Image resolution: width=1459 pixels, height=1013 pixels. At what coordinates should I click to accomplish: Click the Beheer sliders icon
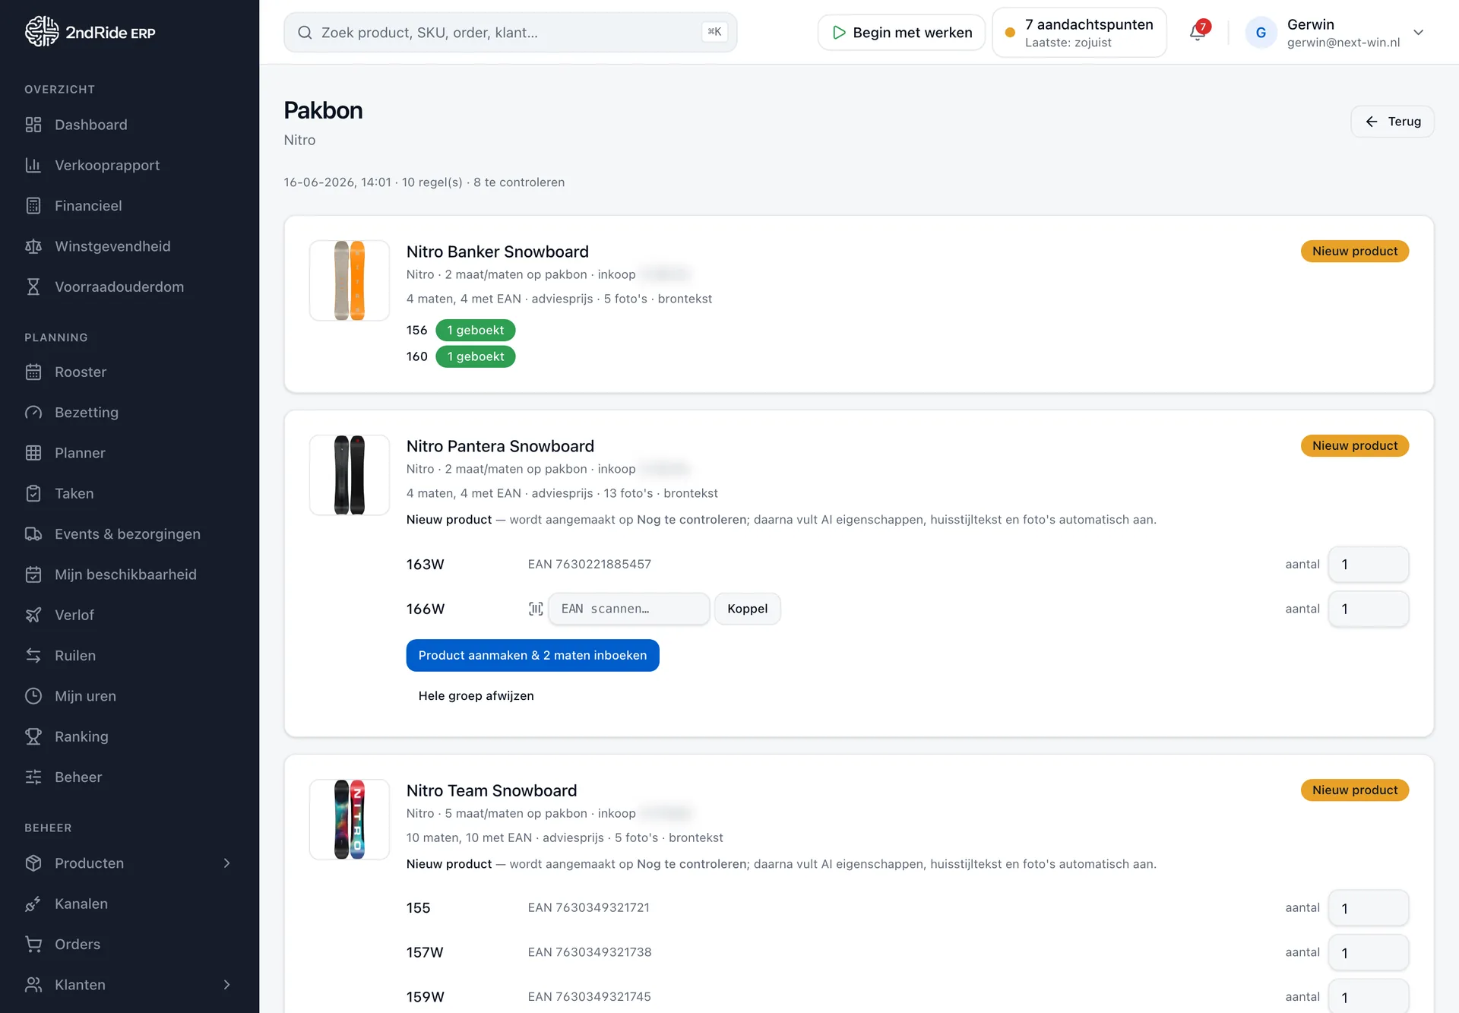point(33,777)
